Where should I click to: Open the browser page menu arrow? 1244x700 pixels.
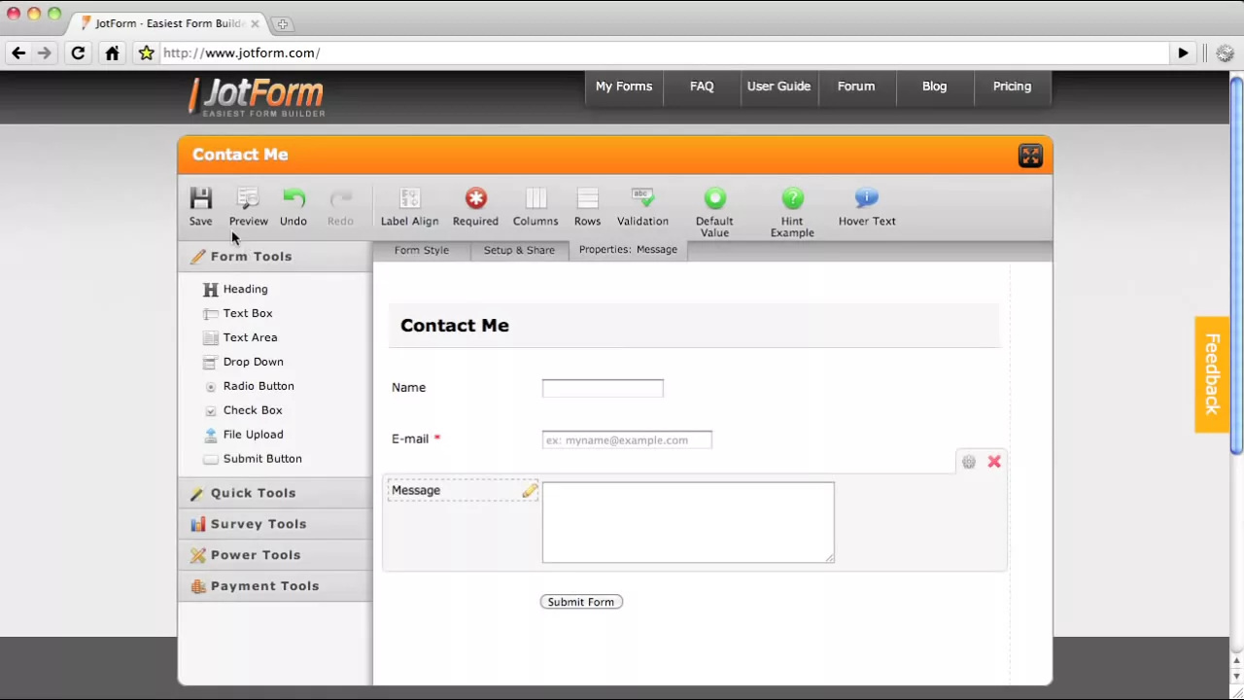[x=1183, y=53]
